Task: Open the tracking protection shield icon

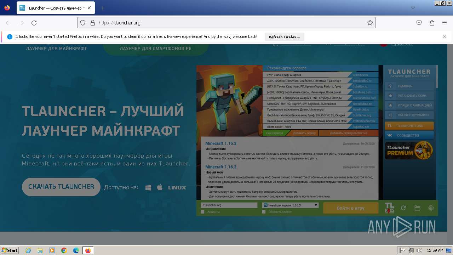Action: 83,23
